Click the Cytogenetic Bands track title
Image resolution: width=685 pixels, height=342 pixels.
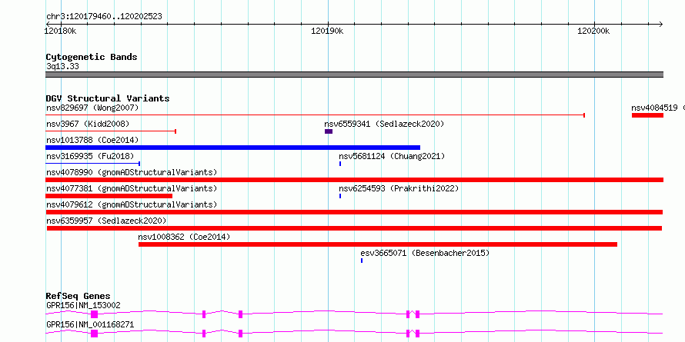point(92,57)
